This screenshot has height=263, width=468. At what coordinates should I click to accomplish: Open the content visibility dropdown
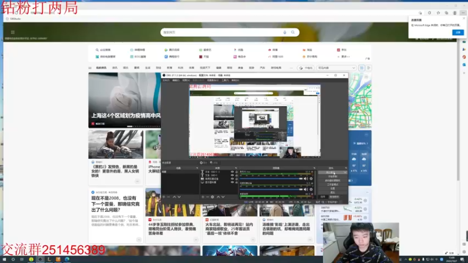pos(336,68)
